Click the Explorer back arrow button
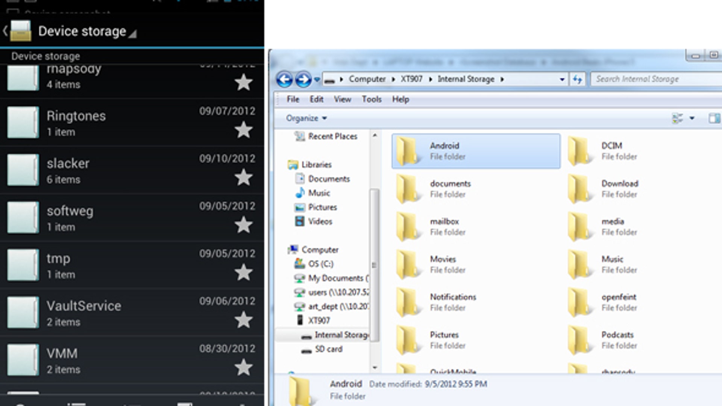The width and height of the screenshot is (722, 406). pyautogui.click(x=285, y=79)
